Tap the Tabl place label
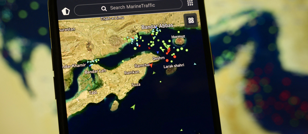308x134 pixels. click(x=93, y=93)
